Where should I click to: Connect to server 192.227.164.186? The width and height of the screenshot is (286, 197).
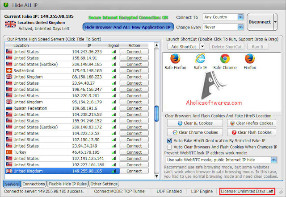point(134,165)
